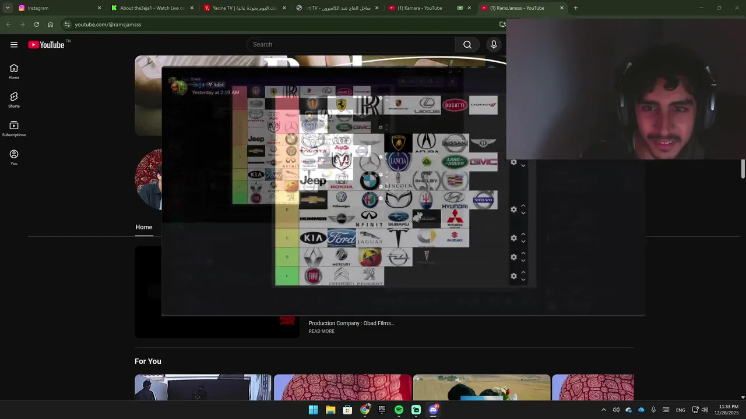Open Spotify from the taskbar
The image size is (746, 419).
click(x=399, y=410)
